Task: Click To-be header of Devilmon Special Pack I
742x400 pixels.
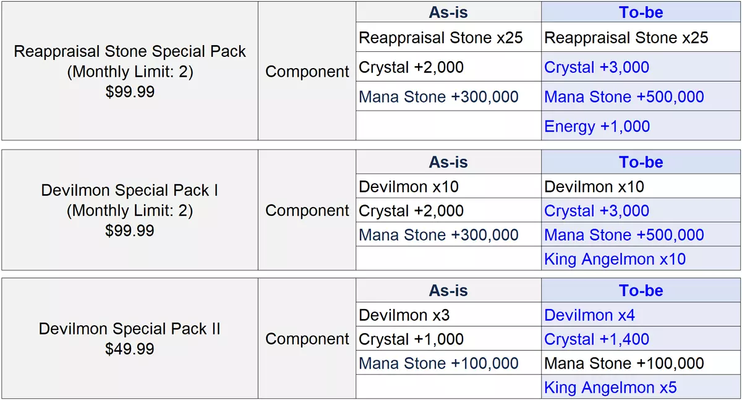Action: [641, 163]
